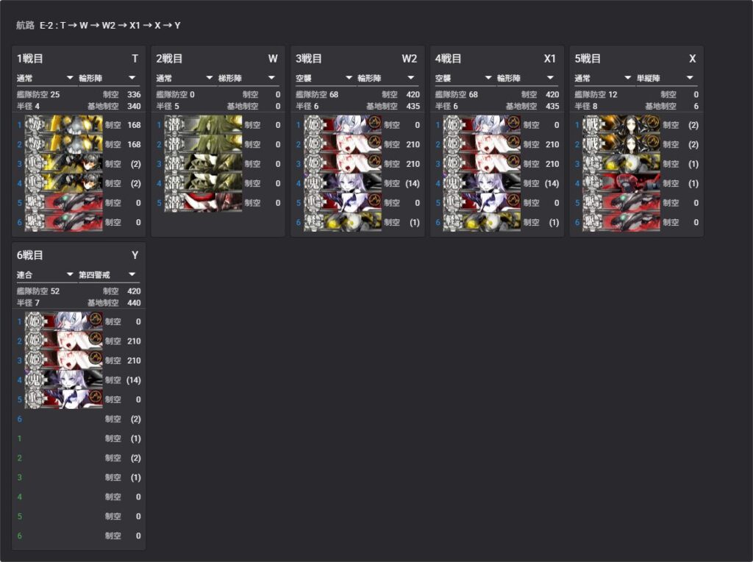The image size is (753, 562).
Task: Select enemy ship 1 in 4戦目 X1
Action: point(482,125)
